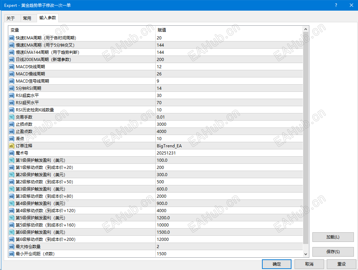Select the 输入参数 tab
The width and height of the screenshot is (358, 270).
coord(48,18)
